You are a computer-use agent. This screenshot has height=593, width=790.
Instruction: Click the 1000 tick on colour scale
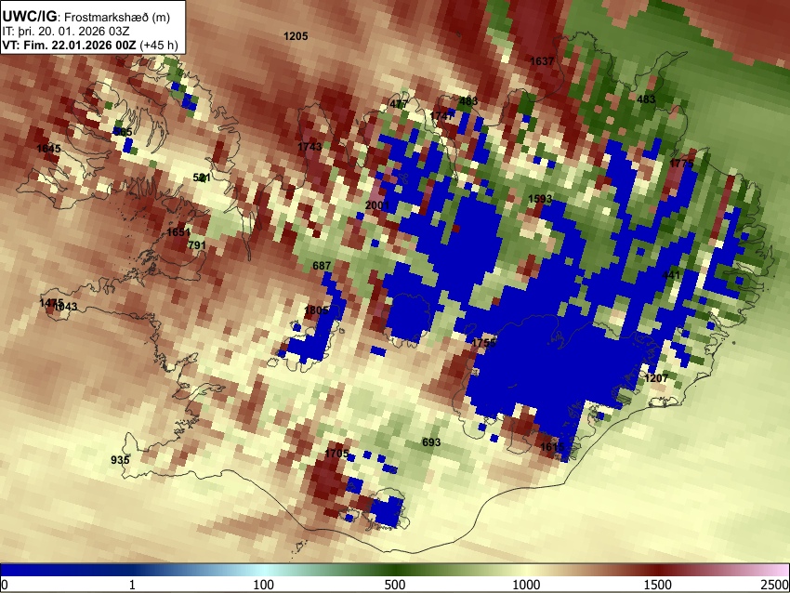pos(526,585)
